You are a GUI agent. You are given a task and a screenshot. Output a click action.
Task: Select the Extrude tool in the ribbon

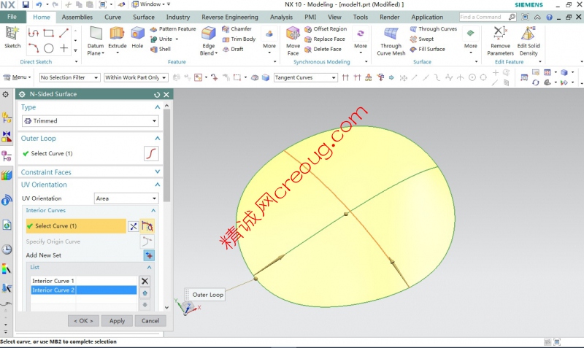point(117,38)
